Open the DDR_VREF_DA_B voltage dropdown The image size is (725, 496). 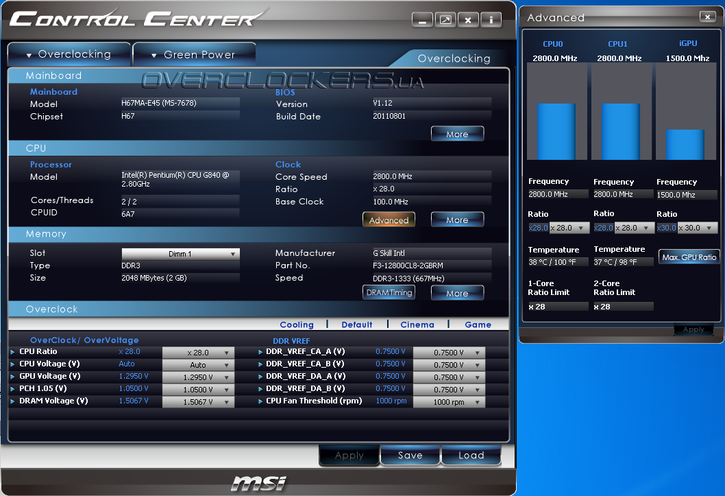click(449, 390)
